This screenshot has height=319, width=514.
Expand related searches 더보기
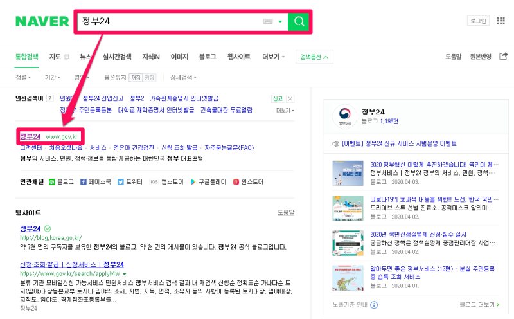coord(285,110)
